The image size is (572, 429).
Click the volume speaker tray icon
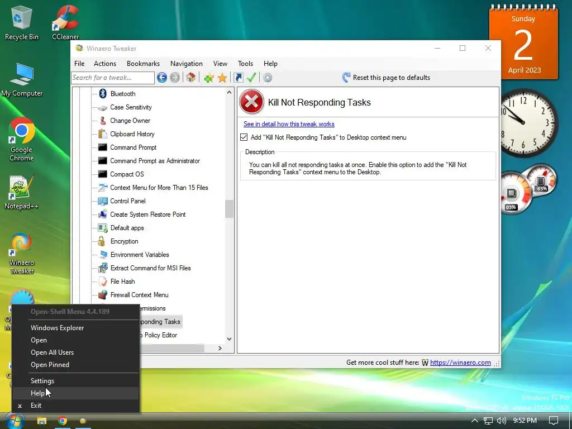(502, 421)
